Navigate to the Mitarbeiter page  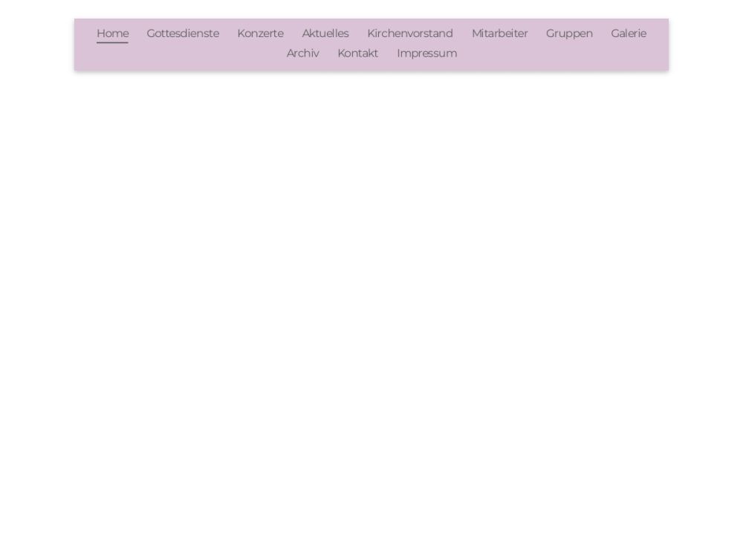click(499, 33)
